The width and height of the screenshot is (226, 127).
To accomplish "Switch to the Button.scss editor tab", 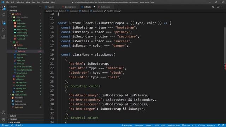I will 106,7.
